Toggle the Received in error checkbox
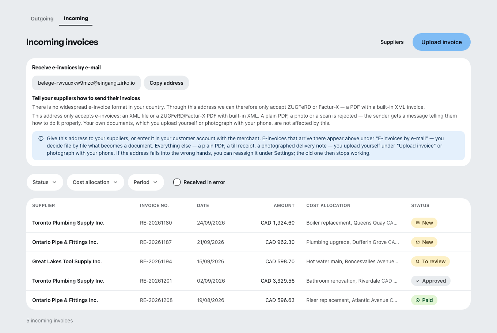497x333 pixels. 177,182
